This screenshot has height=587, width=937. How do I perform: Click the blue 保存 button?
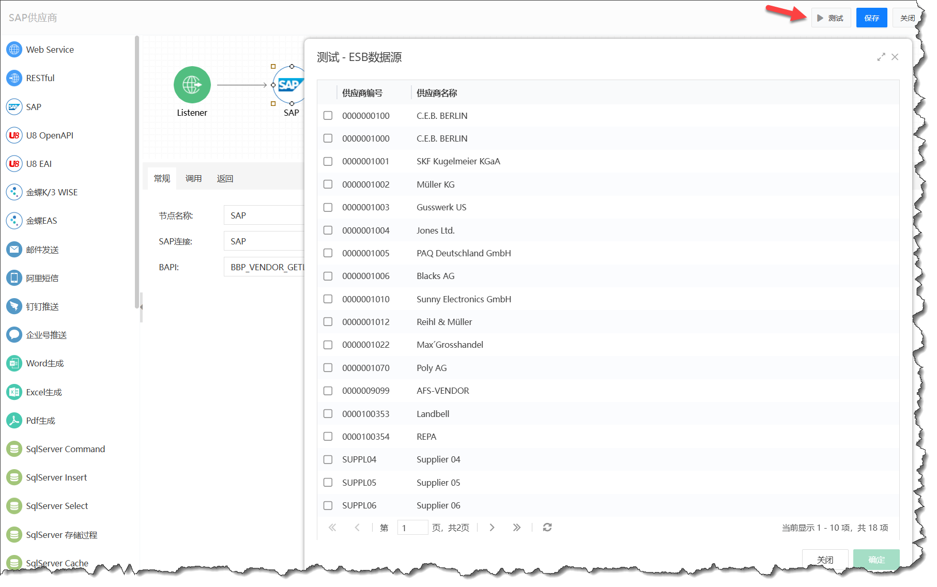pyautogui.click(x=871, y=18)
